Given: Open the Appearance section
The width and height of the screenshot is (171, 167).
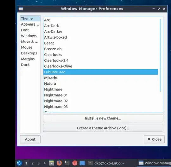Looking at the screenshot, I should (x=30, y=24).
